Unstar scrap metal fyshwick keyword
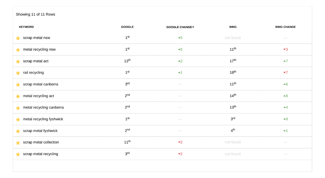 click(x=18, y=131)
